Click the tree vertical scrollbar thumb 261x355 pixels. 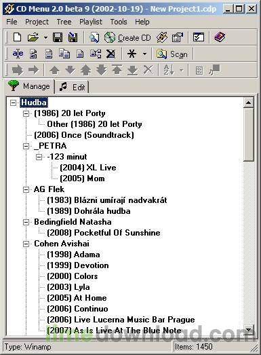(x=248, y=134)
